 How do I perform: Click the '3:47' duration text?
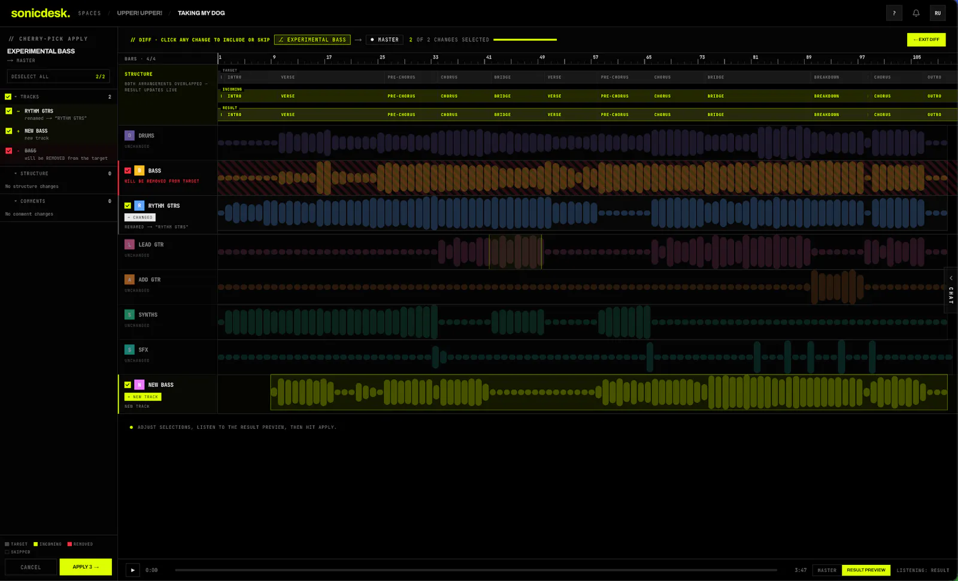coord(801,570)
